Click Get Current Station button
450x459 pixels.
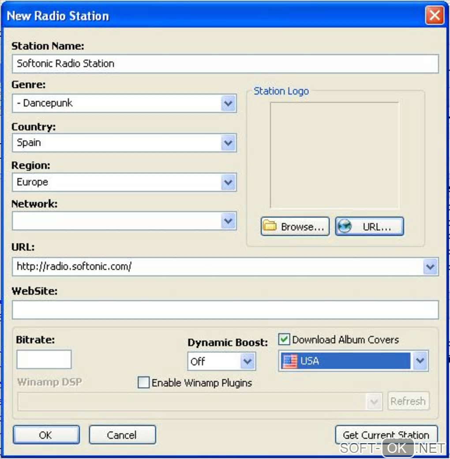click(x=386, y=435)
